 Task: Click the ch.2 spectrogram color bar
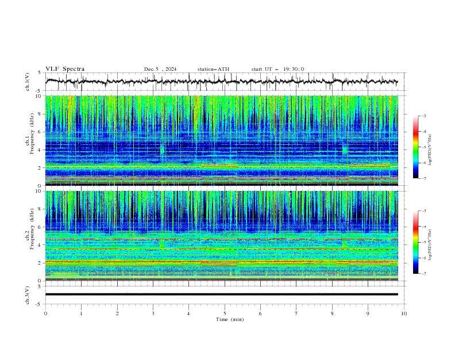coord(415,242)
